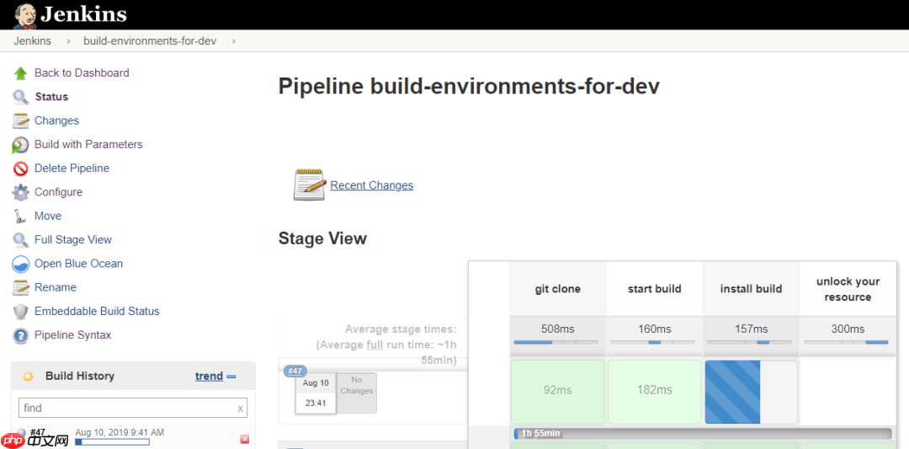This screenshot has width=909, height=449.
Task: Click the 300ms average stage time
Action: click(x=848, y=329)
